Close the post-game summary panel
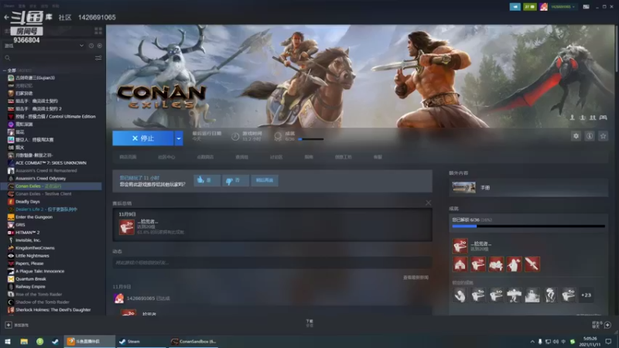 [429, 203]
